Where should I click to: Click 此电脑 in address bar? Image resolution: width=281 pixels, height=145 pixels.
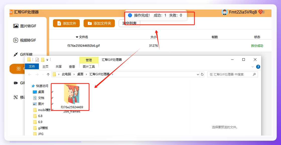point(66,74)
